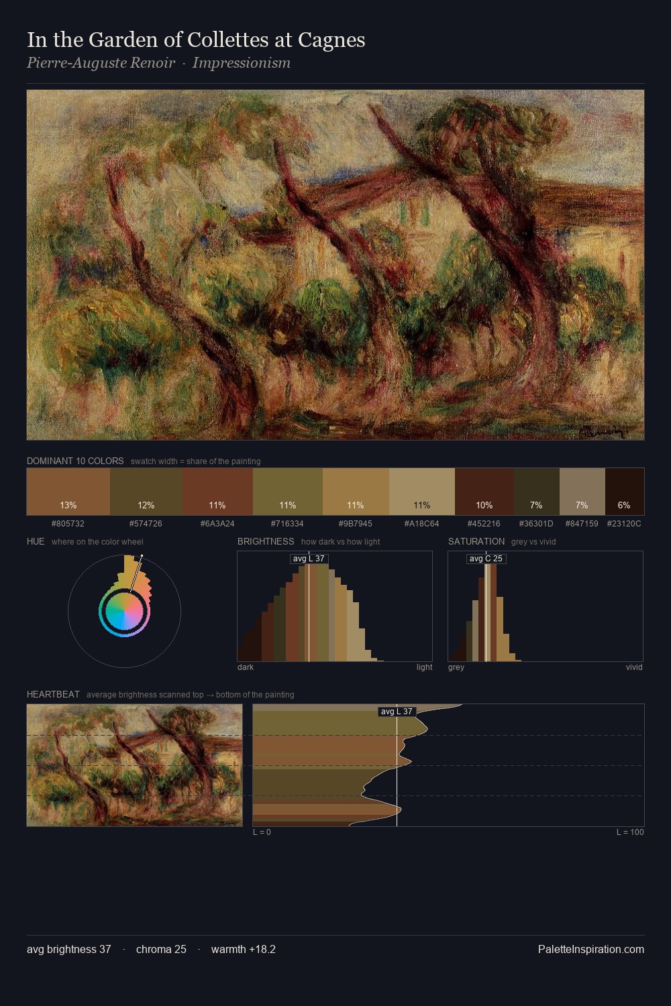Click the 'DOMINANT 10 COLORS' heading
The height and width of the screenshot is (1006, 671).
75,461
